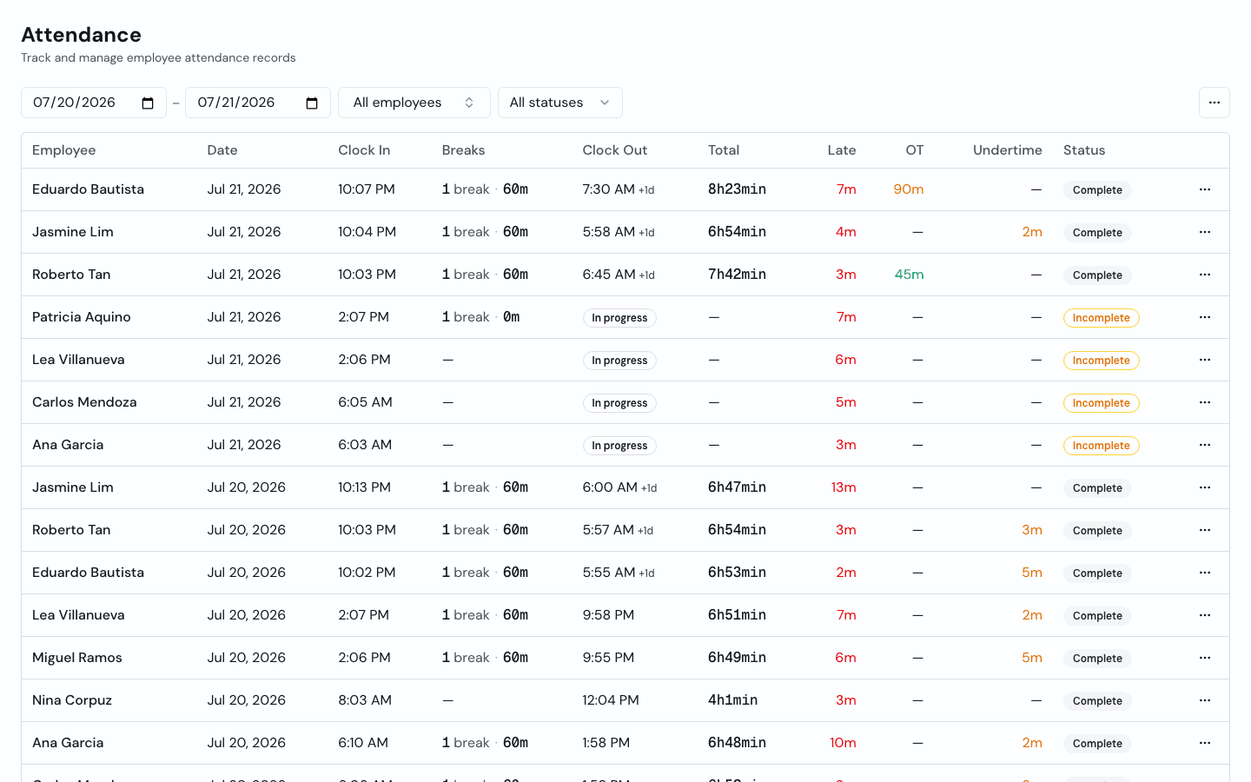
Task: Click the 7:30 AM +1d clock out cell
Action: [x=619, y=189]
